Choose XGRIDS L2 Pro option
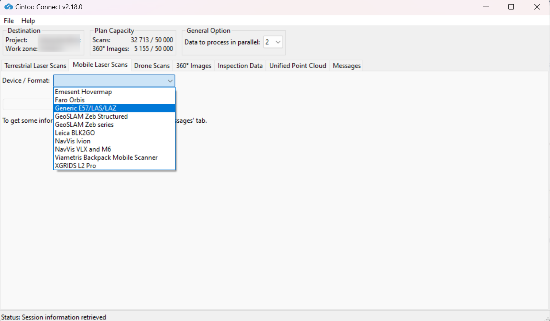Screen dimensions: 550x321 115,166
